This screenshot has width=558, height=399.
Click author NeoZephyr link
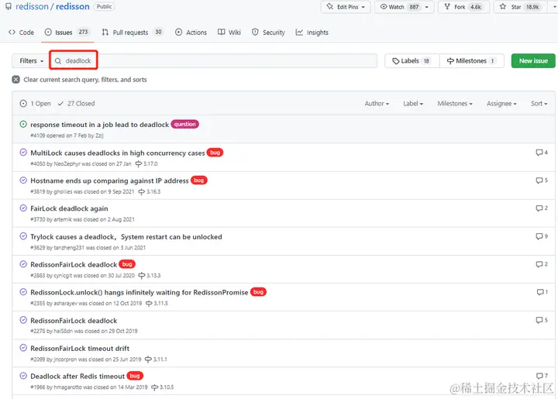(67, 164)
